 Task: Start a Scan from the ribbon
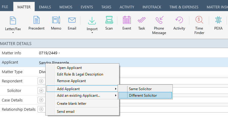coord(109,23)
